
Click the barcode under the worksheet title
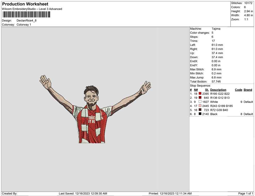(26, 15)
